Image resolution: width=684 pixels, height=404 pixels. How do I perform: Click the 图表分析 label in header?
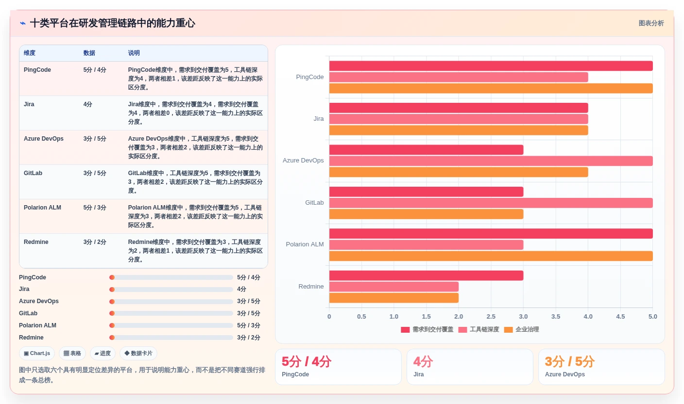point(651,23)
